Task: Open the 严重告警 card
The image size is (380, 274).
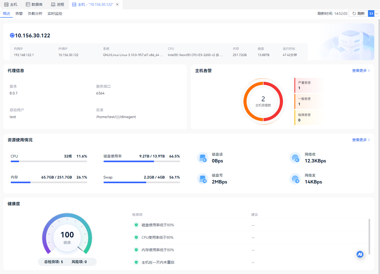Action: 309,85
